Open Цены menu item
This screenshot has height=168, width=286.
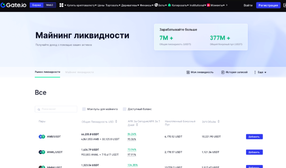(x=101, y=5)
